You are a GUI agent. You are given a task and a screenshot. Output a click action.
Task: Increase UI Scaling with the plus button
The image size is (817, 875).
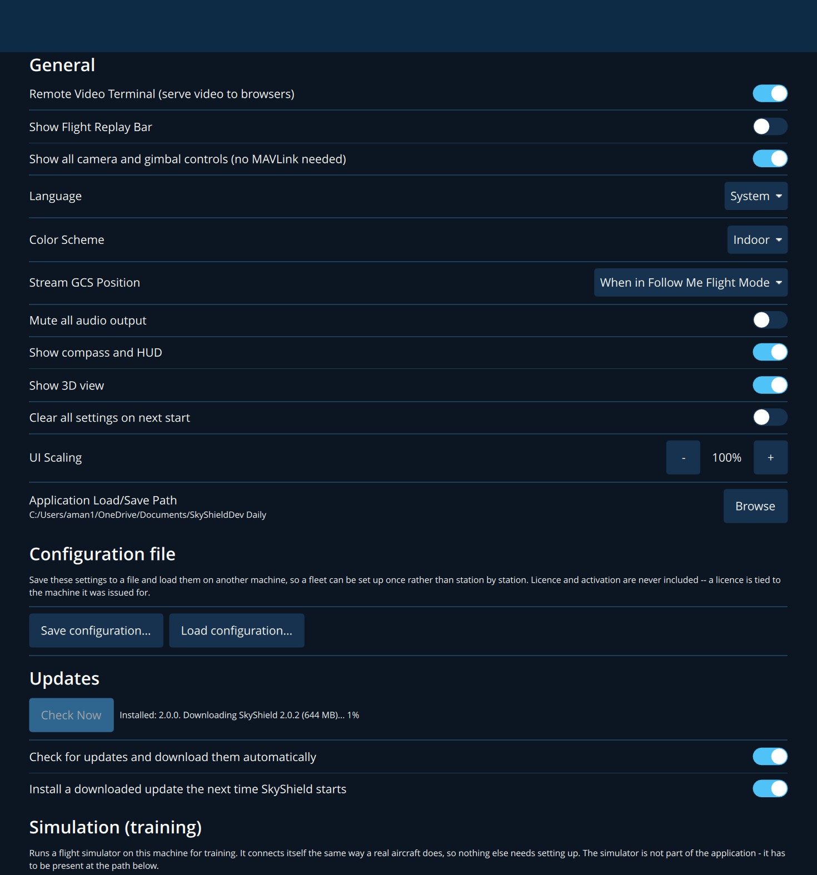click(770, 457)
